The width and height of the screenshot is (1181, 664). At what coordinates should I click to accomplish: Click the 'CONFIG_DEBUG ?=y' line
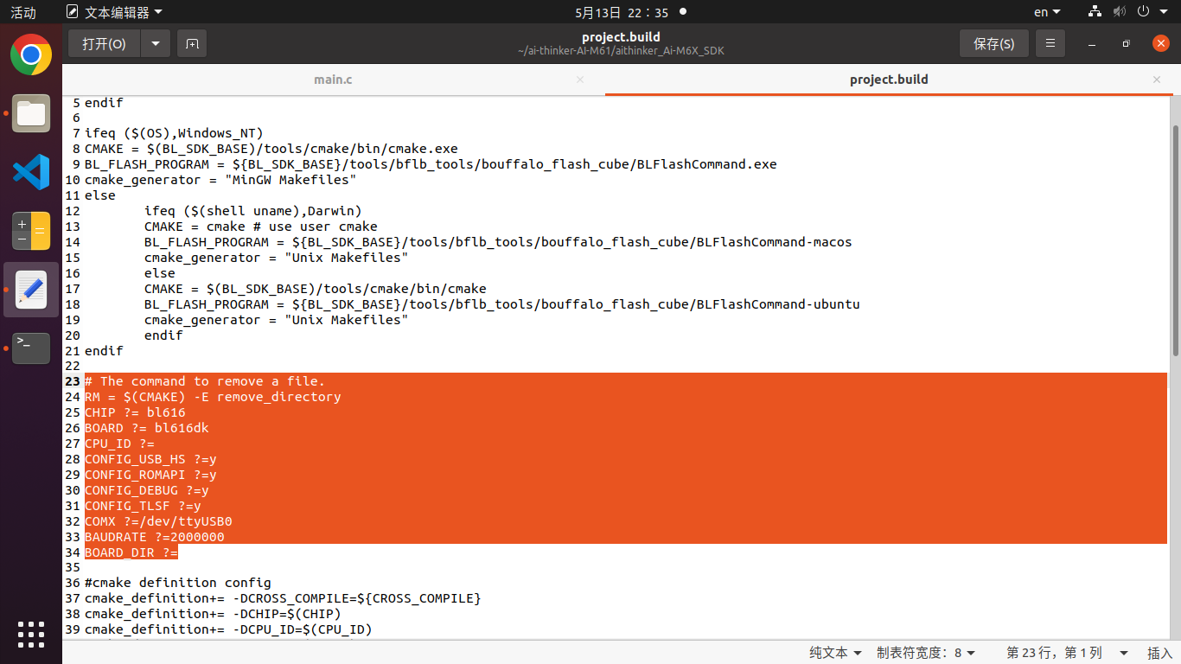pos(147,490)
